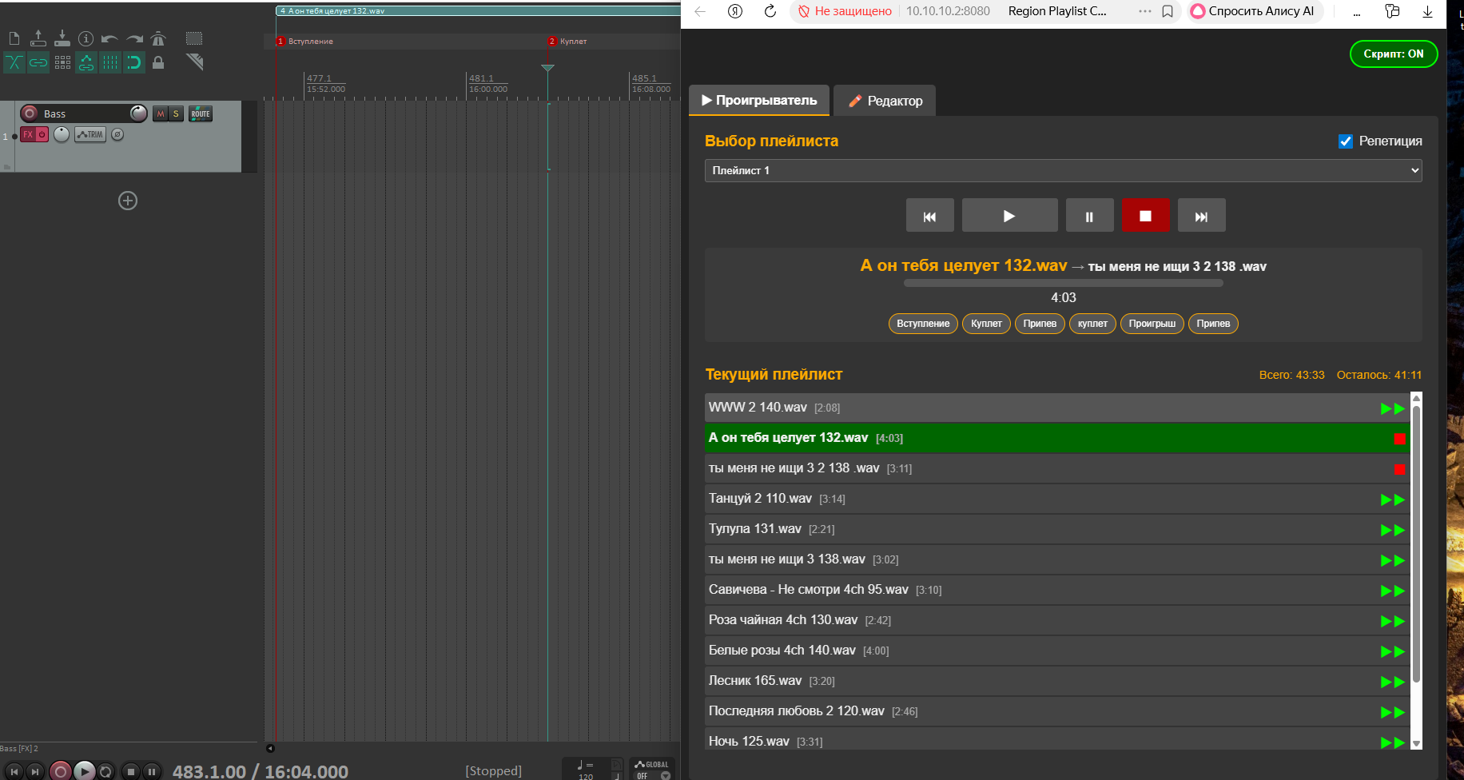Toggle envelope points move with items button
This screenshot has height=780, width=1464.
tap(86, 62)
